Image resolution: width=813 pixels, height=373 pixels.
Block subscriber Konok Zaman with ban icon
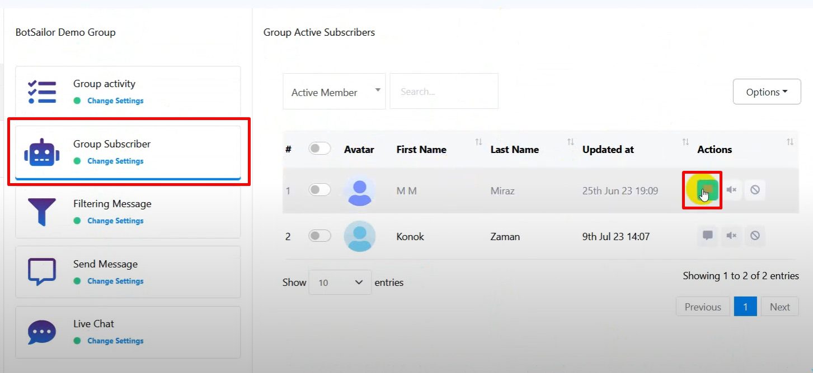[x=755, y=236]
